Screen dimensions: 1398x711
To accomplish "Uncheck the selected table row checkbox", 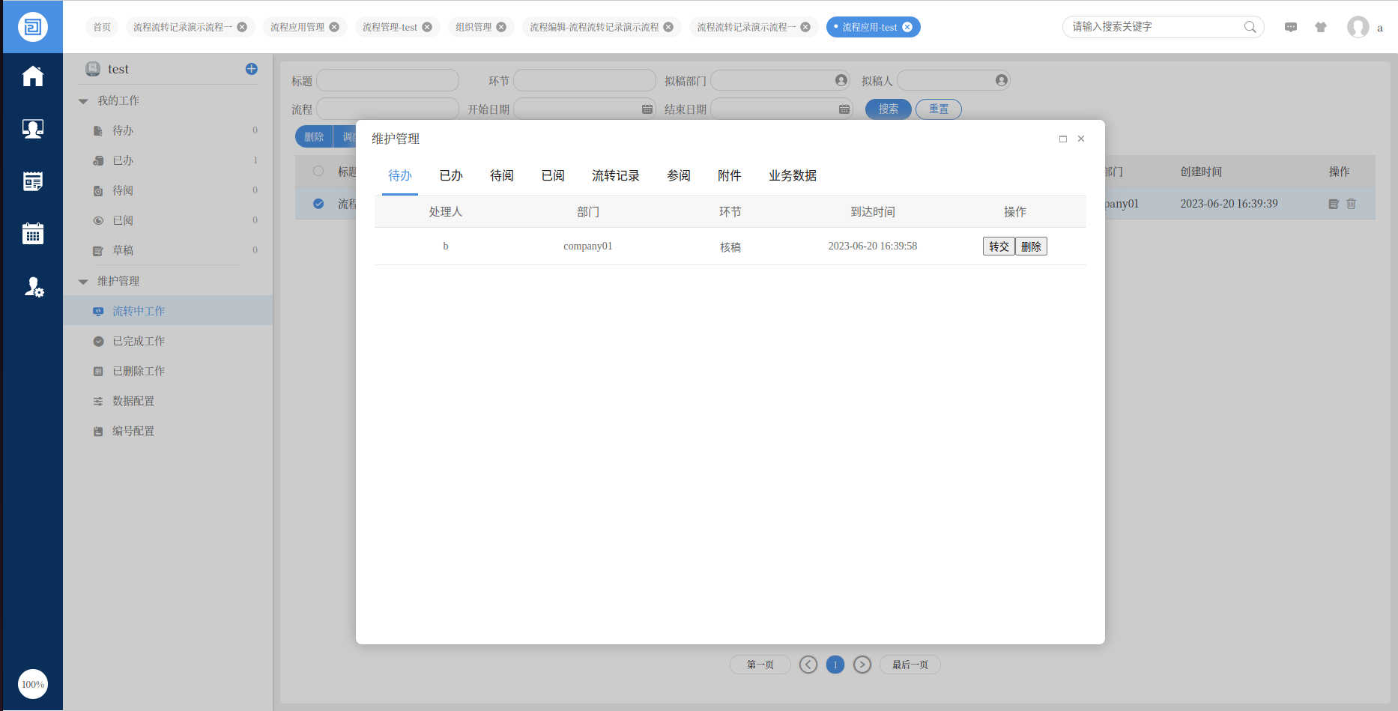I will pos(318,204).
